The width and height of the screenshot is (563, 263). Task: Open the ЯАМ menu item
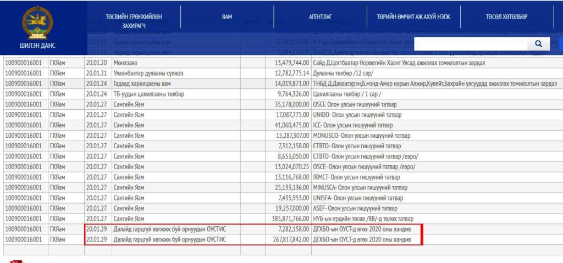click(x=227, y=16)
